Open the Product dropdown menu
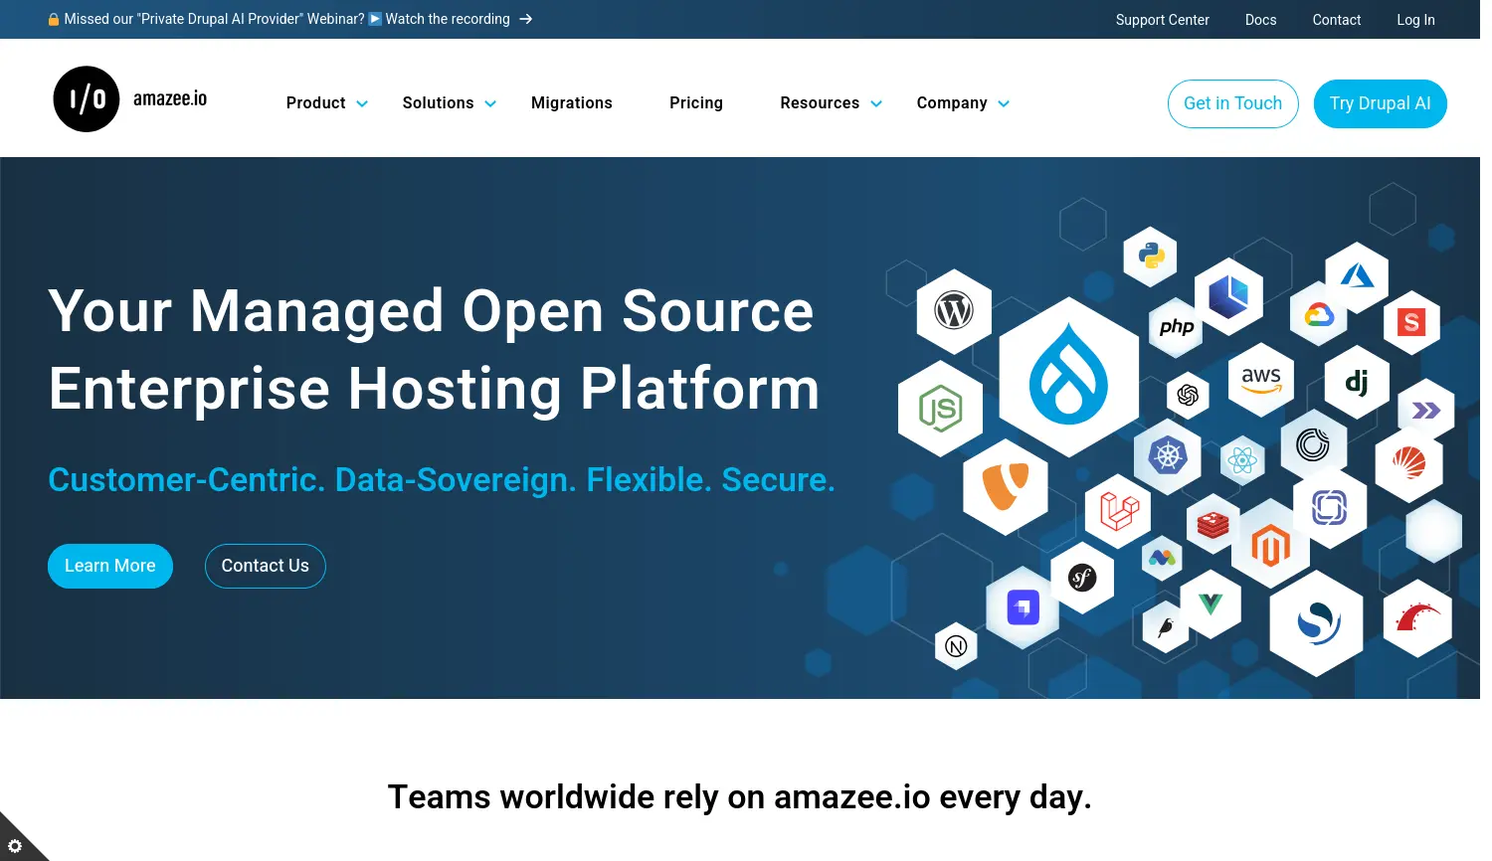The height and width of the screenshot is (861, 1492). coord(315,102)
